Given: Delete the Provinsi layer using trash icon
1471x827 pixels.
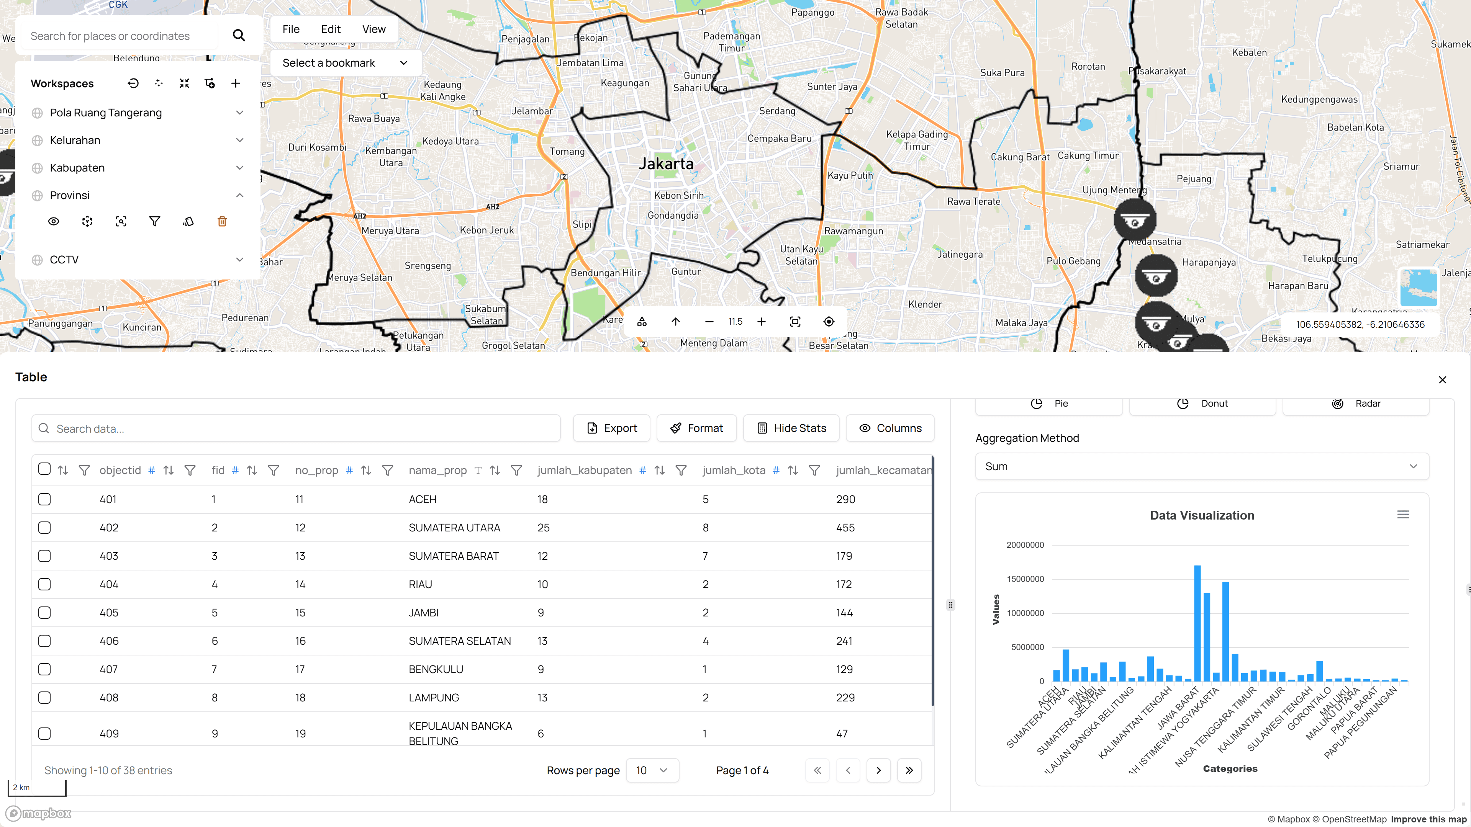Looking at the screenshot, I should point(222,221).
